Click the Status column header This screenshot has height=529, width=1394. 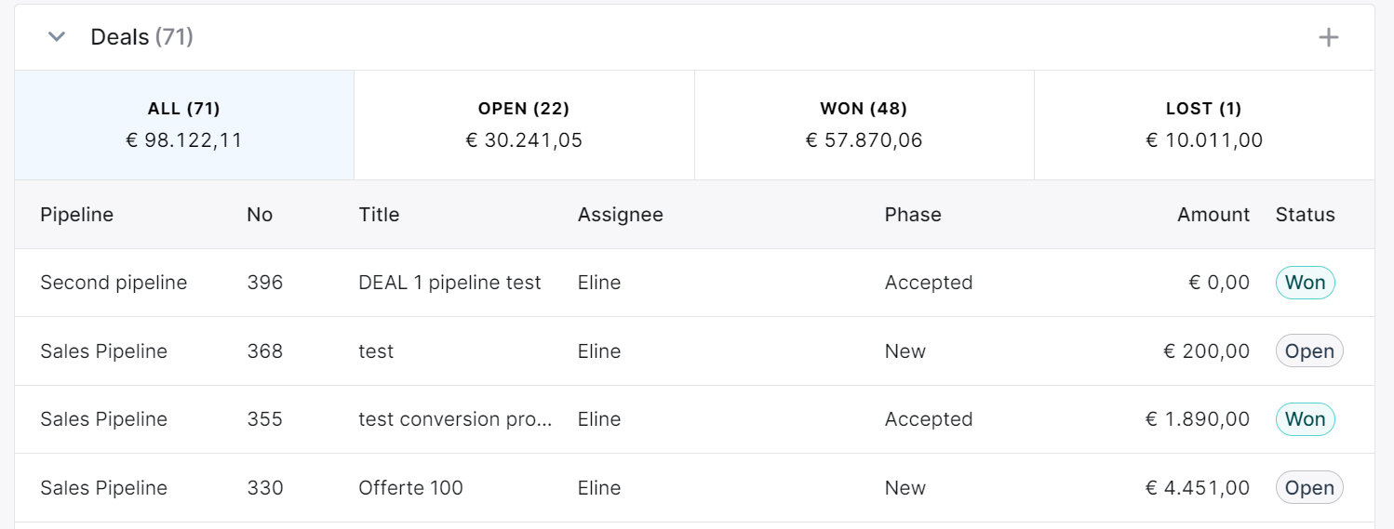tap(1305, 215)
